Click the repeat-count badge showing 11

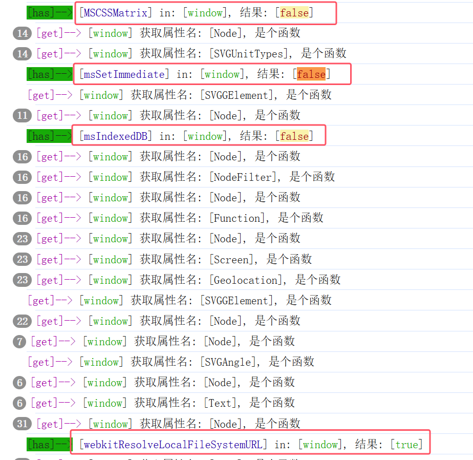(x=22, y=116)
